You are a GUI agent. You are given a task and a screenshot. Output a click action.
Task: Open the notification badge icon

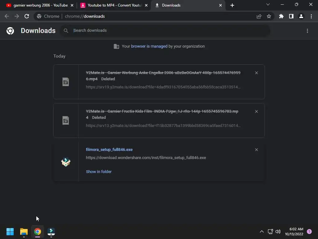pos(309,232)
